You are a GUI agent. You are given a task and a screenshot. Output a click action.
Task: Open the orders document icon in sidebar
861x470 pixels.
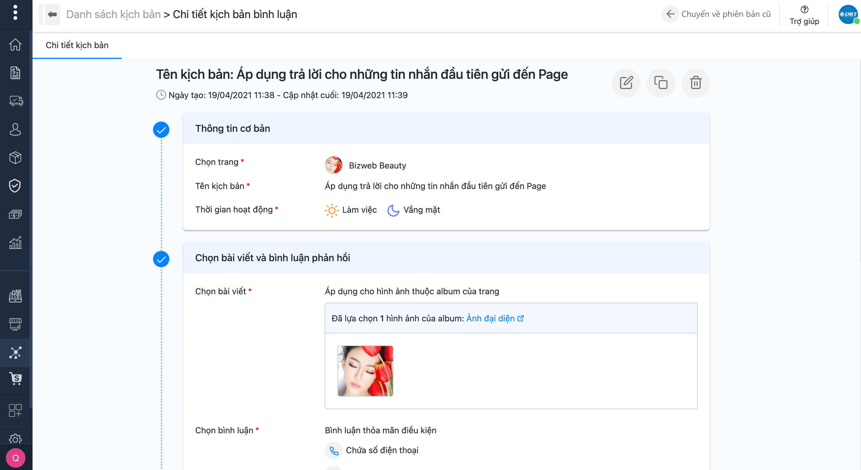(x=15, y=73)
